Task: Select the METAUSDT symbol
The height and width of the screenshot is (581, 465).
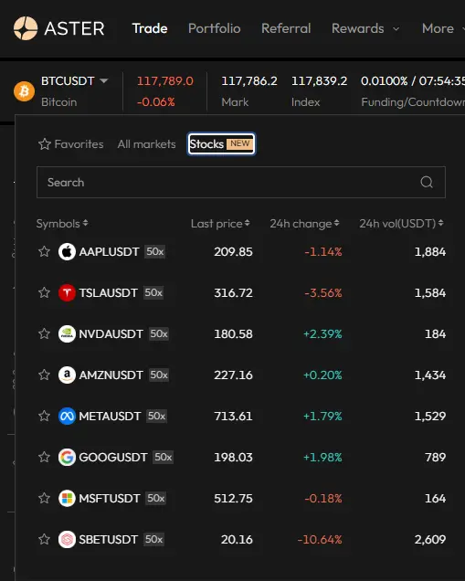Action: (x=110, y=417)
